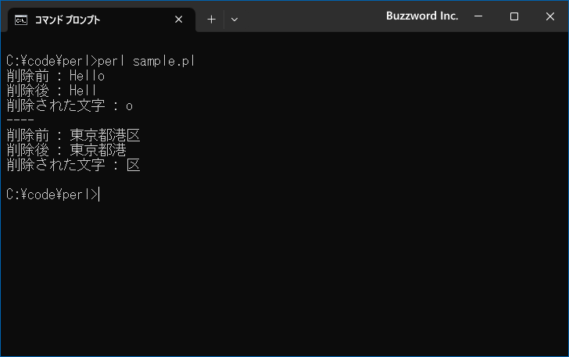The height and width of the screenshot is (357, 569).
Task: Click the perl sample.pl command line
Action: point(101,61)
